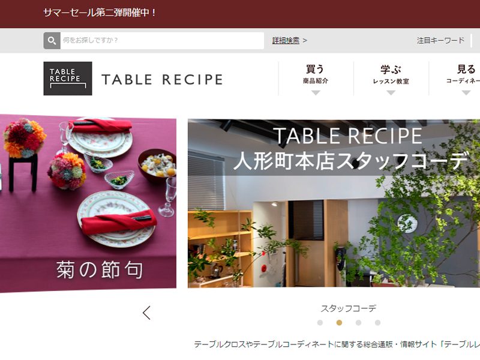Select the active gold carousel dot

click(339, 323)
